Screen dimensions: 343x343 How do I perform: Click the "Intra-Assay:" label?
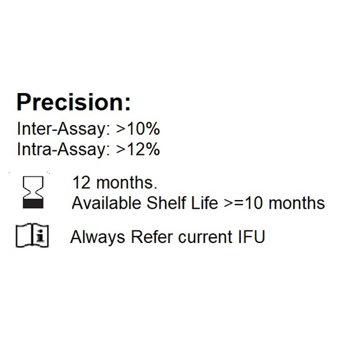coord(64,150)
